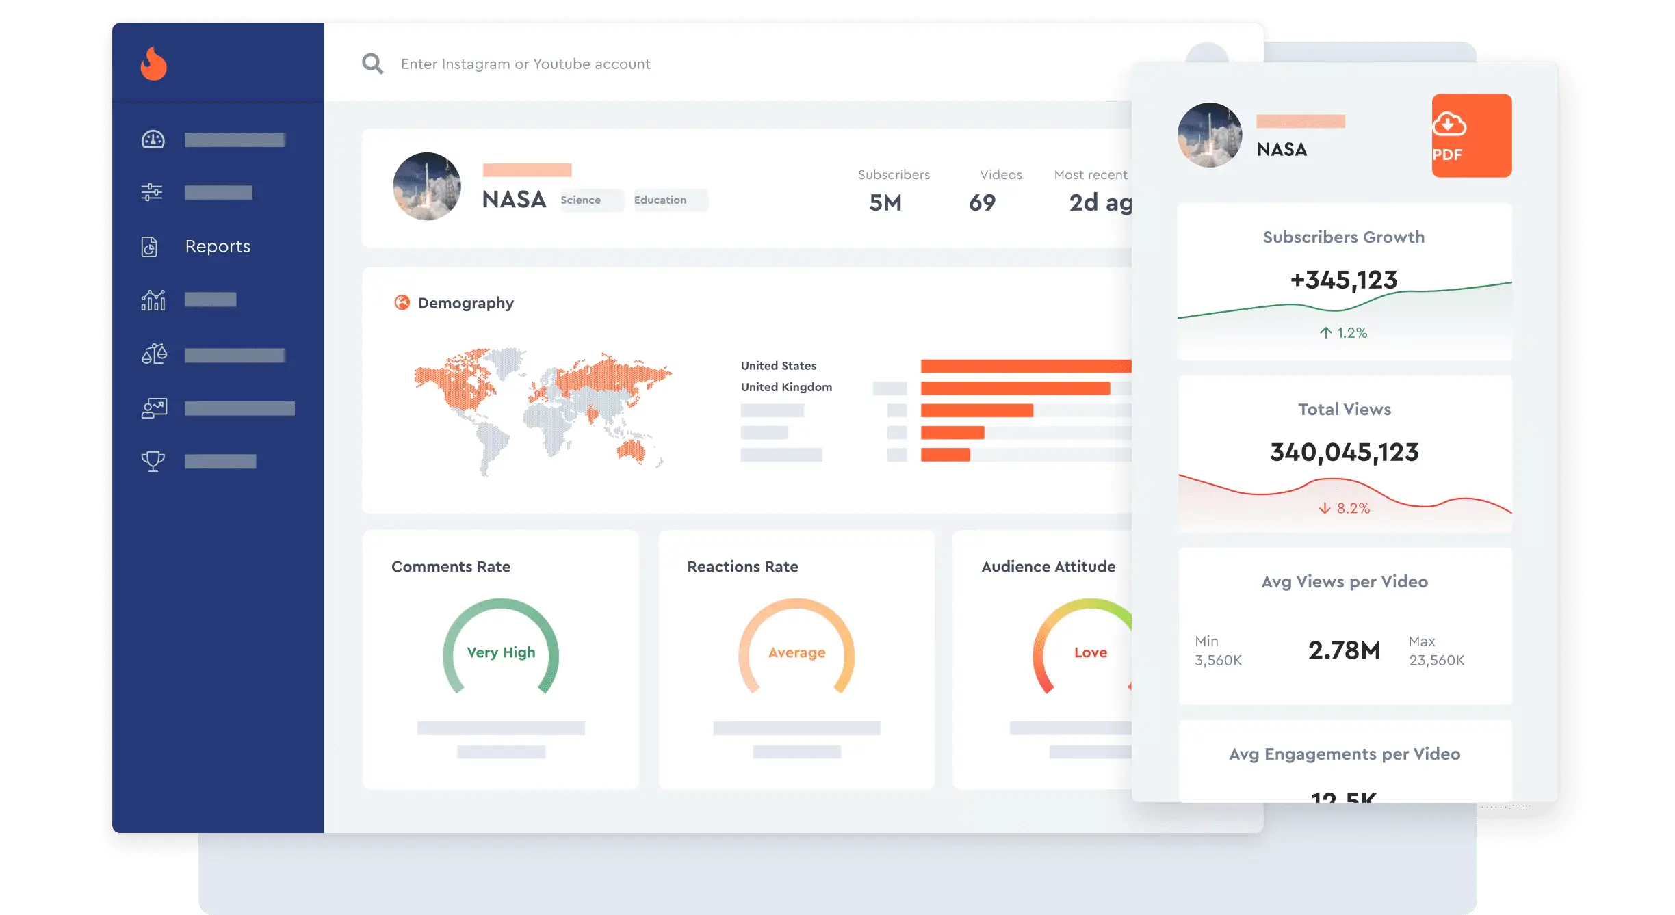Viewport: 1675px width, 915px height.
Task: Click the search magnifier icon
Action: click(x=372, y=63)
